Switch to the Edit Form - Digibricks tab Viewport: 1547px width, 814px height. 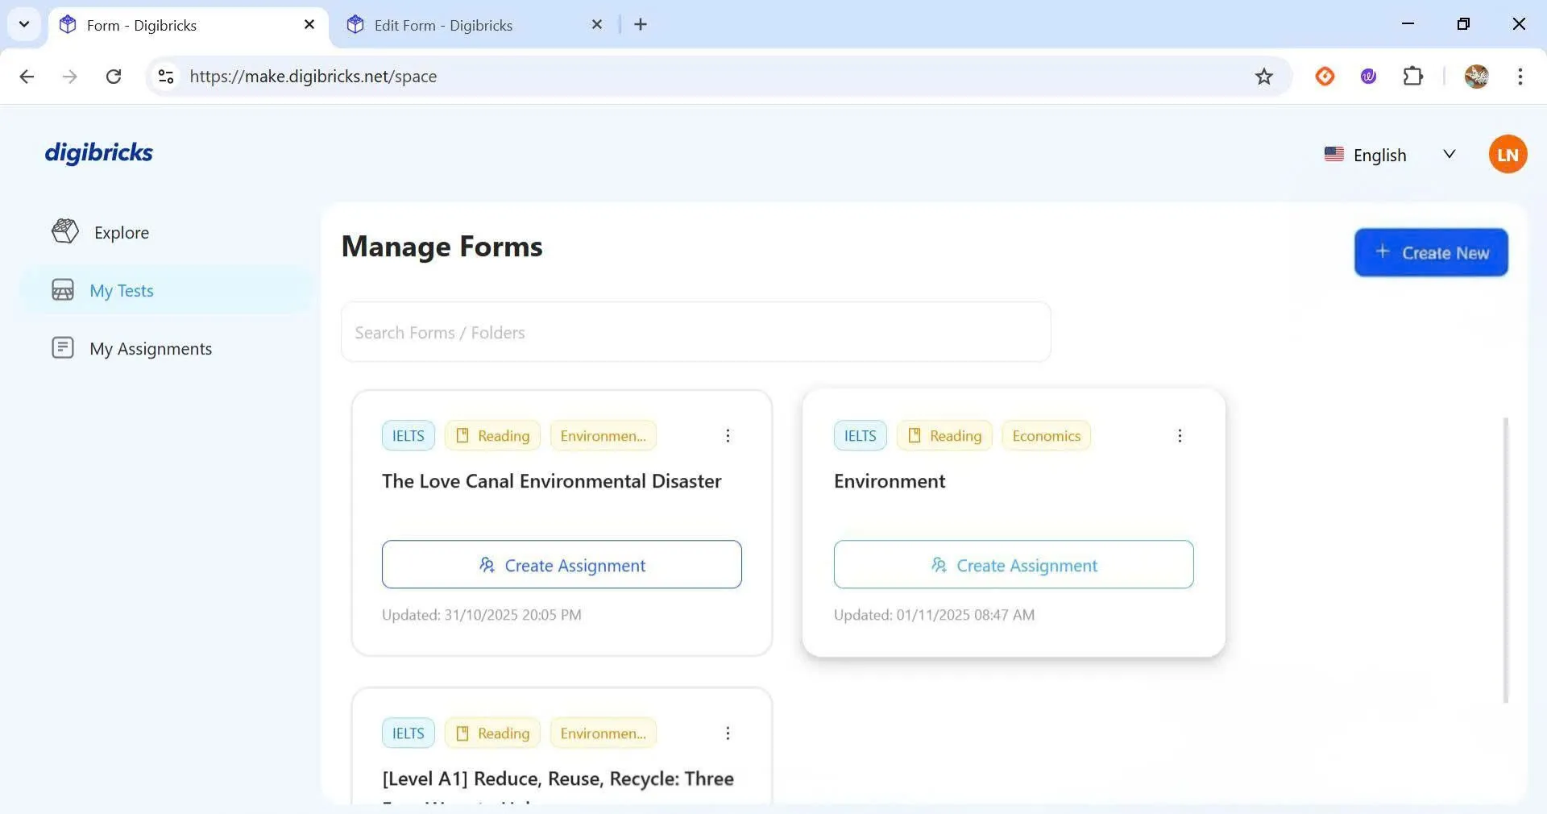point(443,25)
